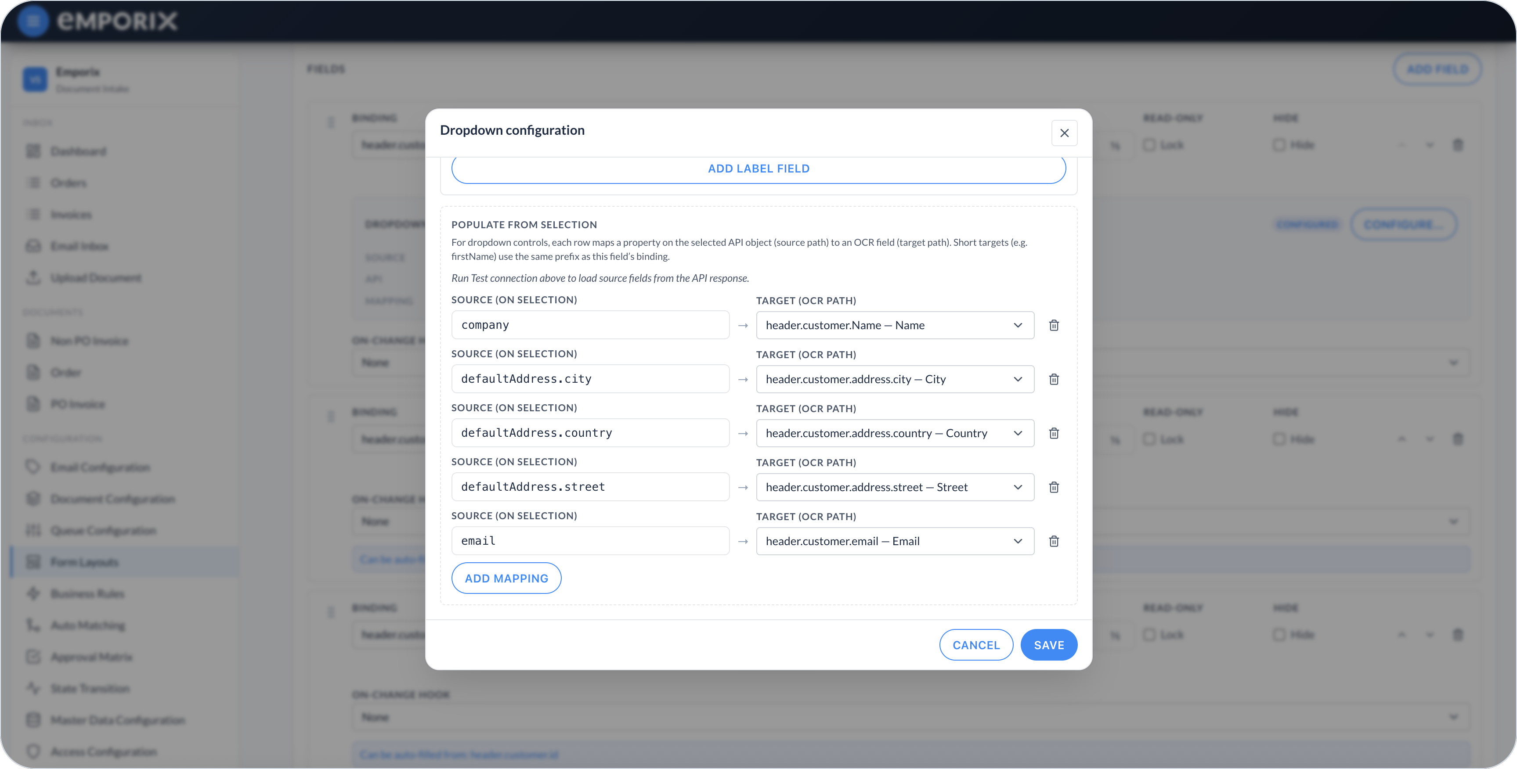Image resolution: width=1517 pixels, height=769 pixels.
Task: Close the Dropdown configuration dialog
Action: [1064, 133]
